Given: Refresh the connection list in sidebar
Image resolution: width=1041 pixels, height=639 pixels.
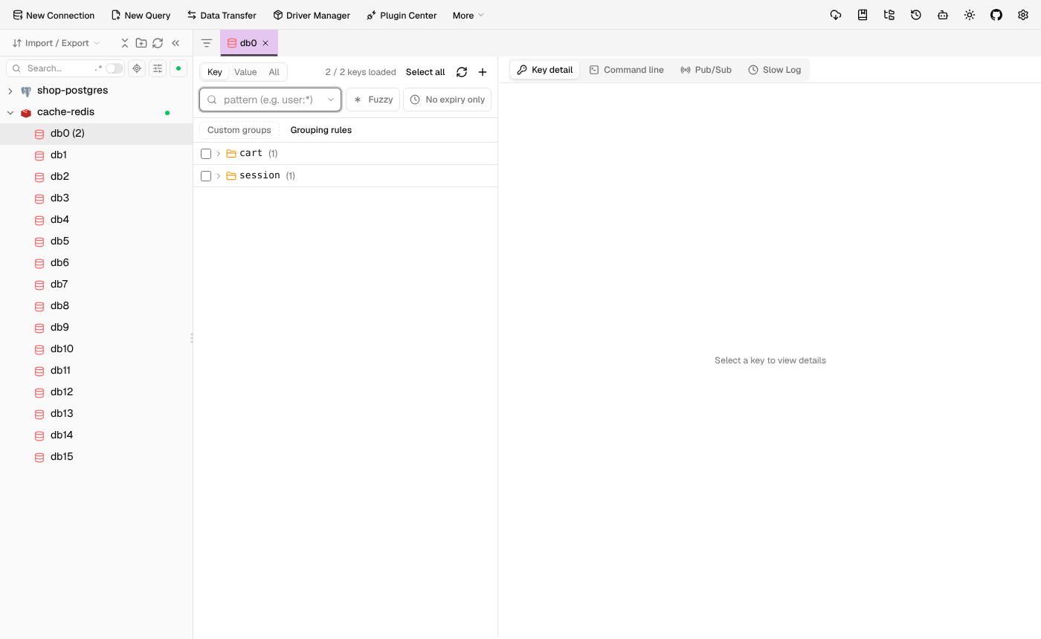Looking at the screenshot, I should pyautogui.click(x=158, y=43).
